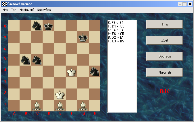Click the black king on G7

(x=83, y=37)
